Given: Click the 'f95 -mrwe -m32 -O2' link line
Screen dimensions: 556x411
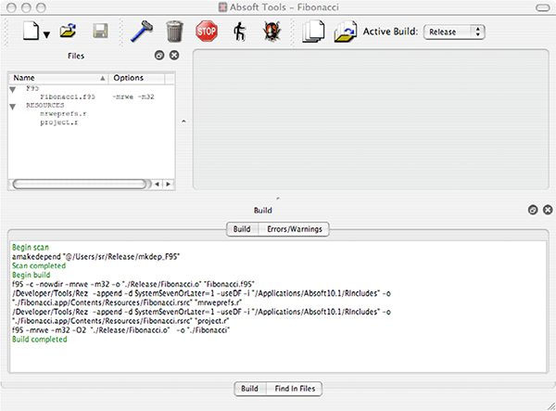Looking at the screenshot, I should 120,330.
